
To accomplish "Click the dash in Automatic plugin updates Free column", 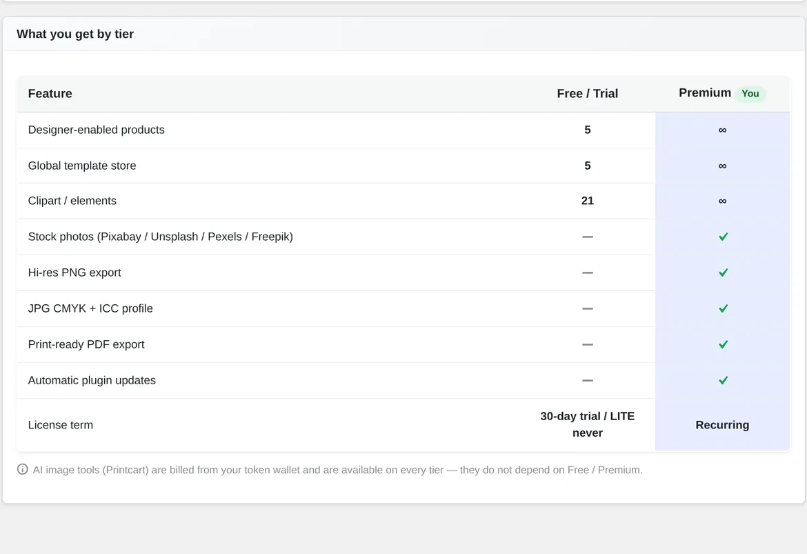I will pos(587,381).
